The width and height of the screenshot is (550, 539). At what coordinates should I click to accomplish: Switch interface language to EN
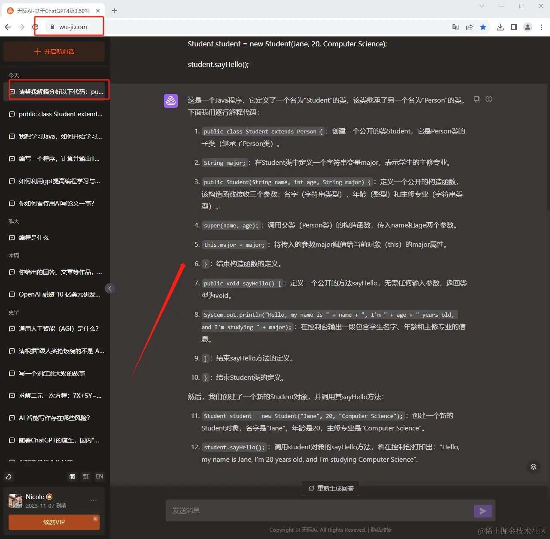point(99,476)
